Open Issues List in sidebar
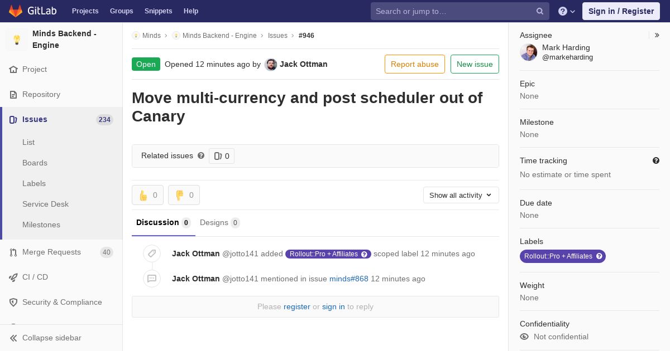This screenshot has height=351, width=670. point(28,143)
